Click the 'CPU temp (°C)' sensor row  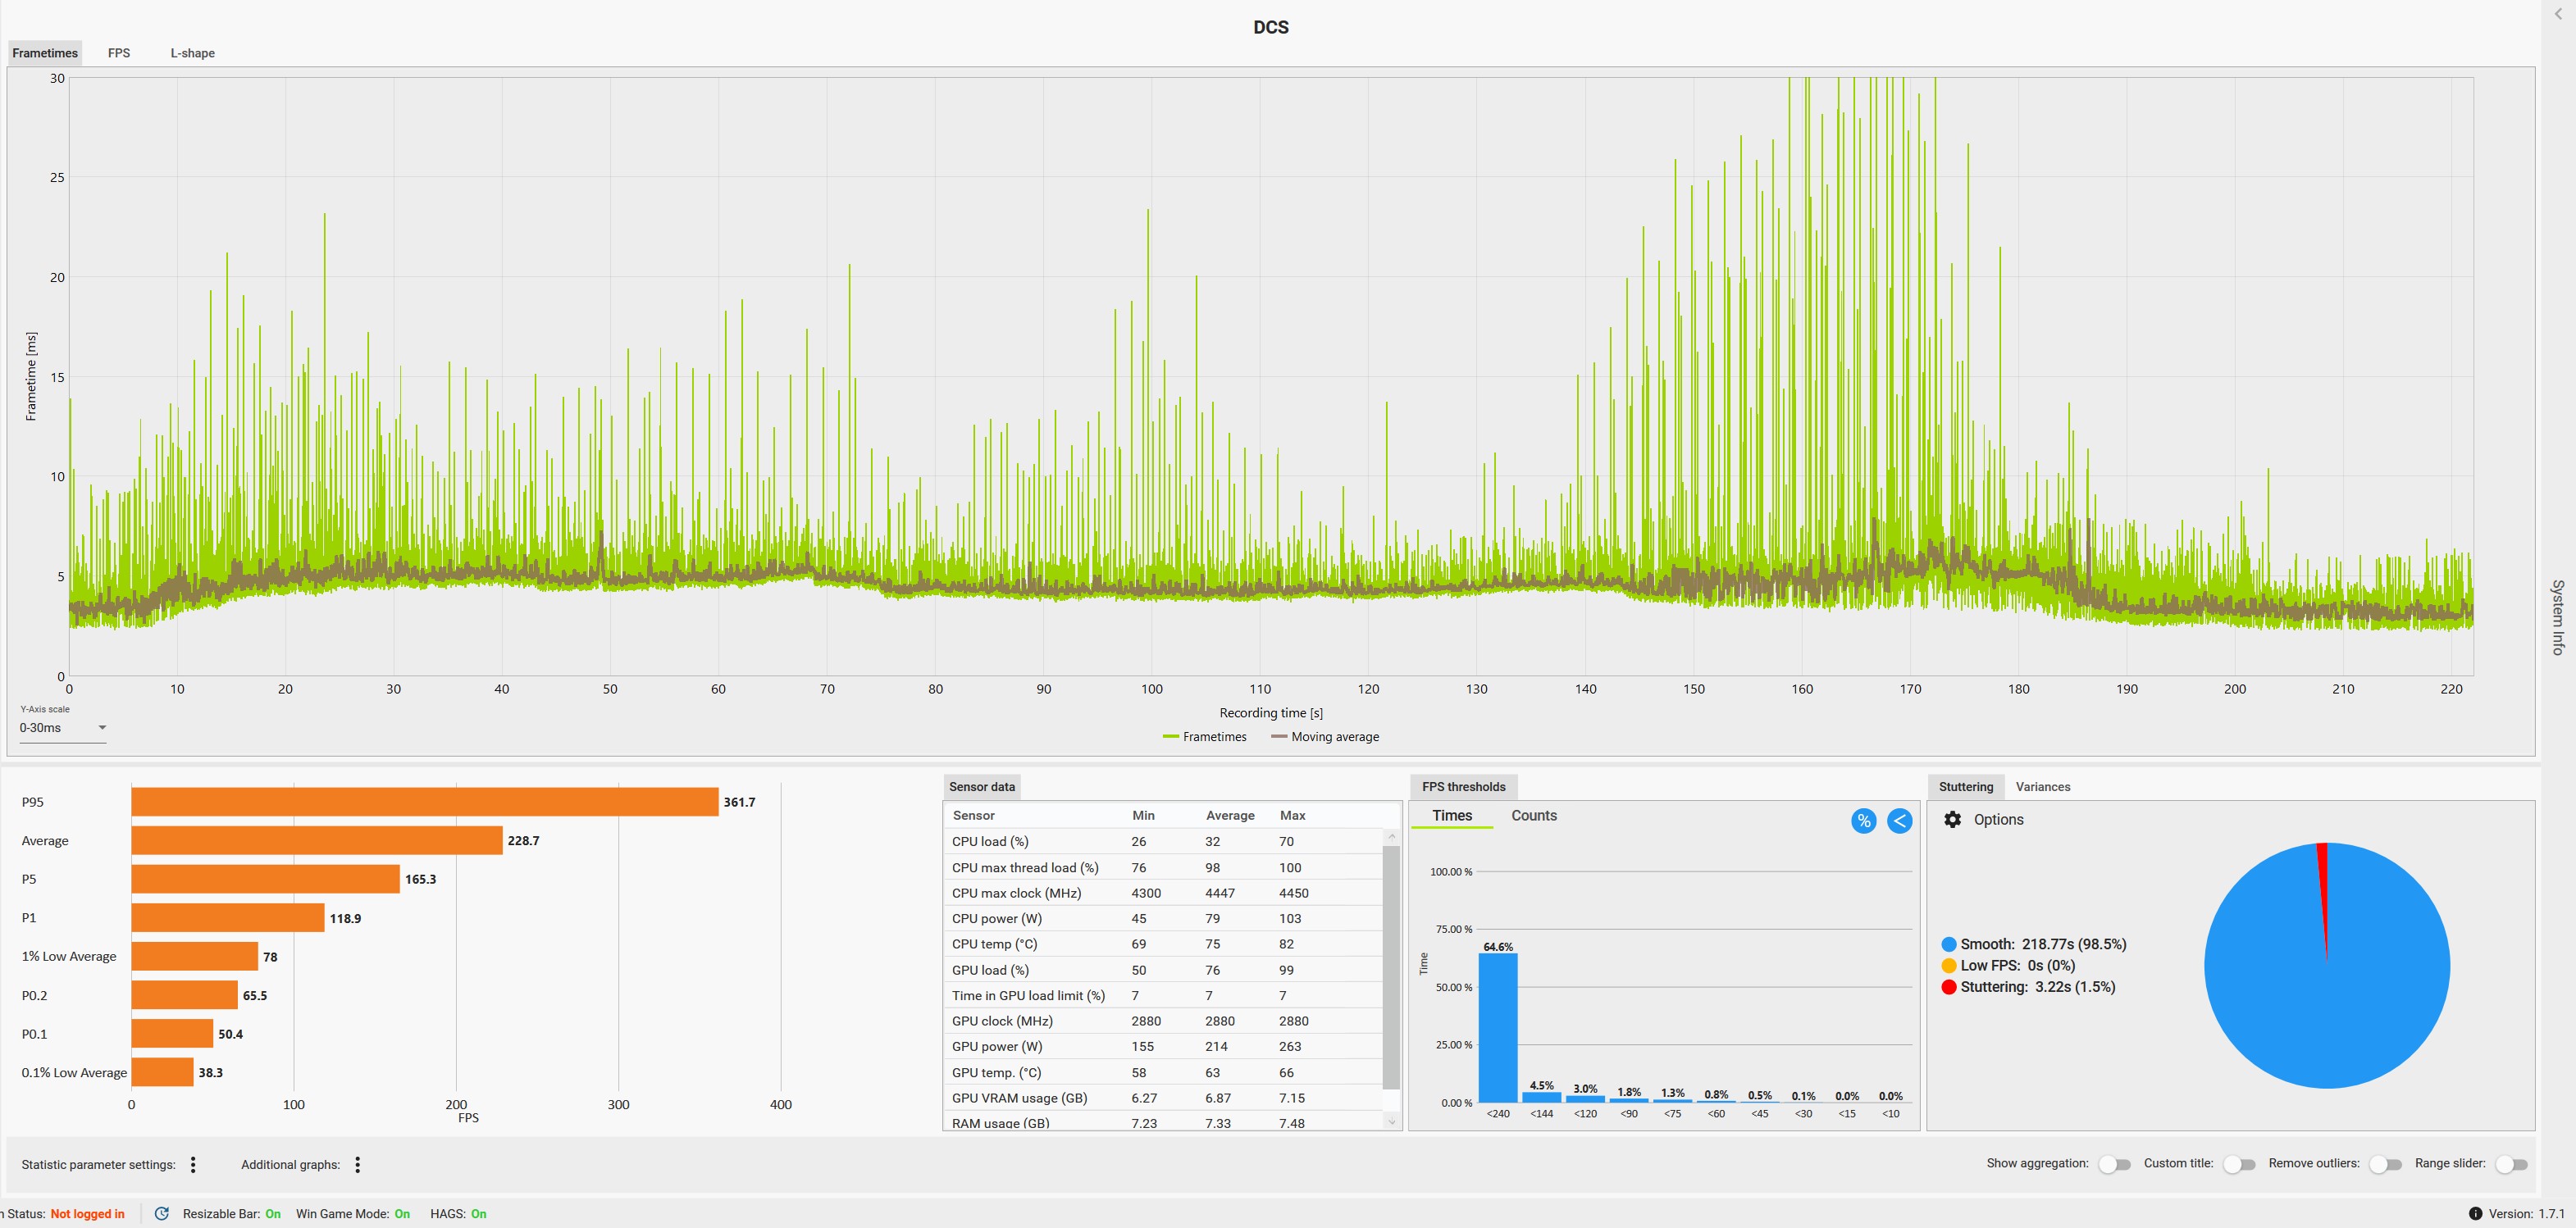1164,944
